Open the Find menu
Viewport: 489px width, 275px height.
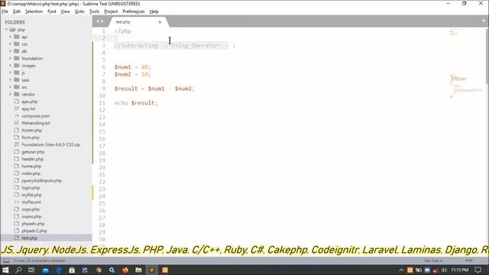(x=52, y=11)
